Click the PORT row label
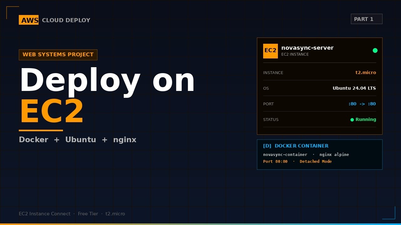The height and width of the screenshot is (225, 401). [268, 104]
